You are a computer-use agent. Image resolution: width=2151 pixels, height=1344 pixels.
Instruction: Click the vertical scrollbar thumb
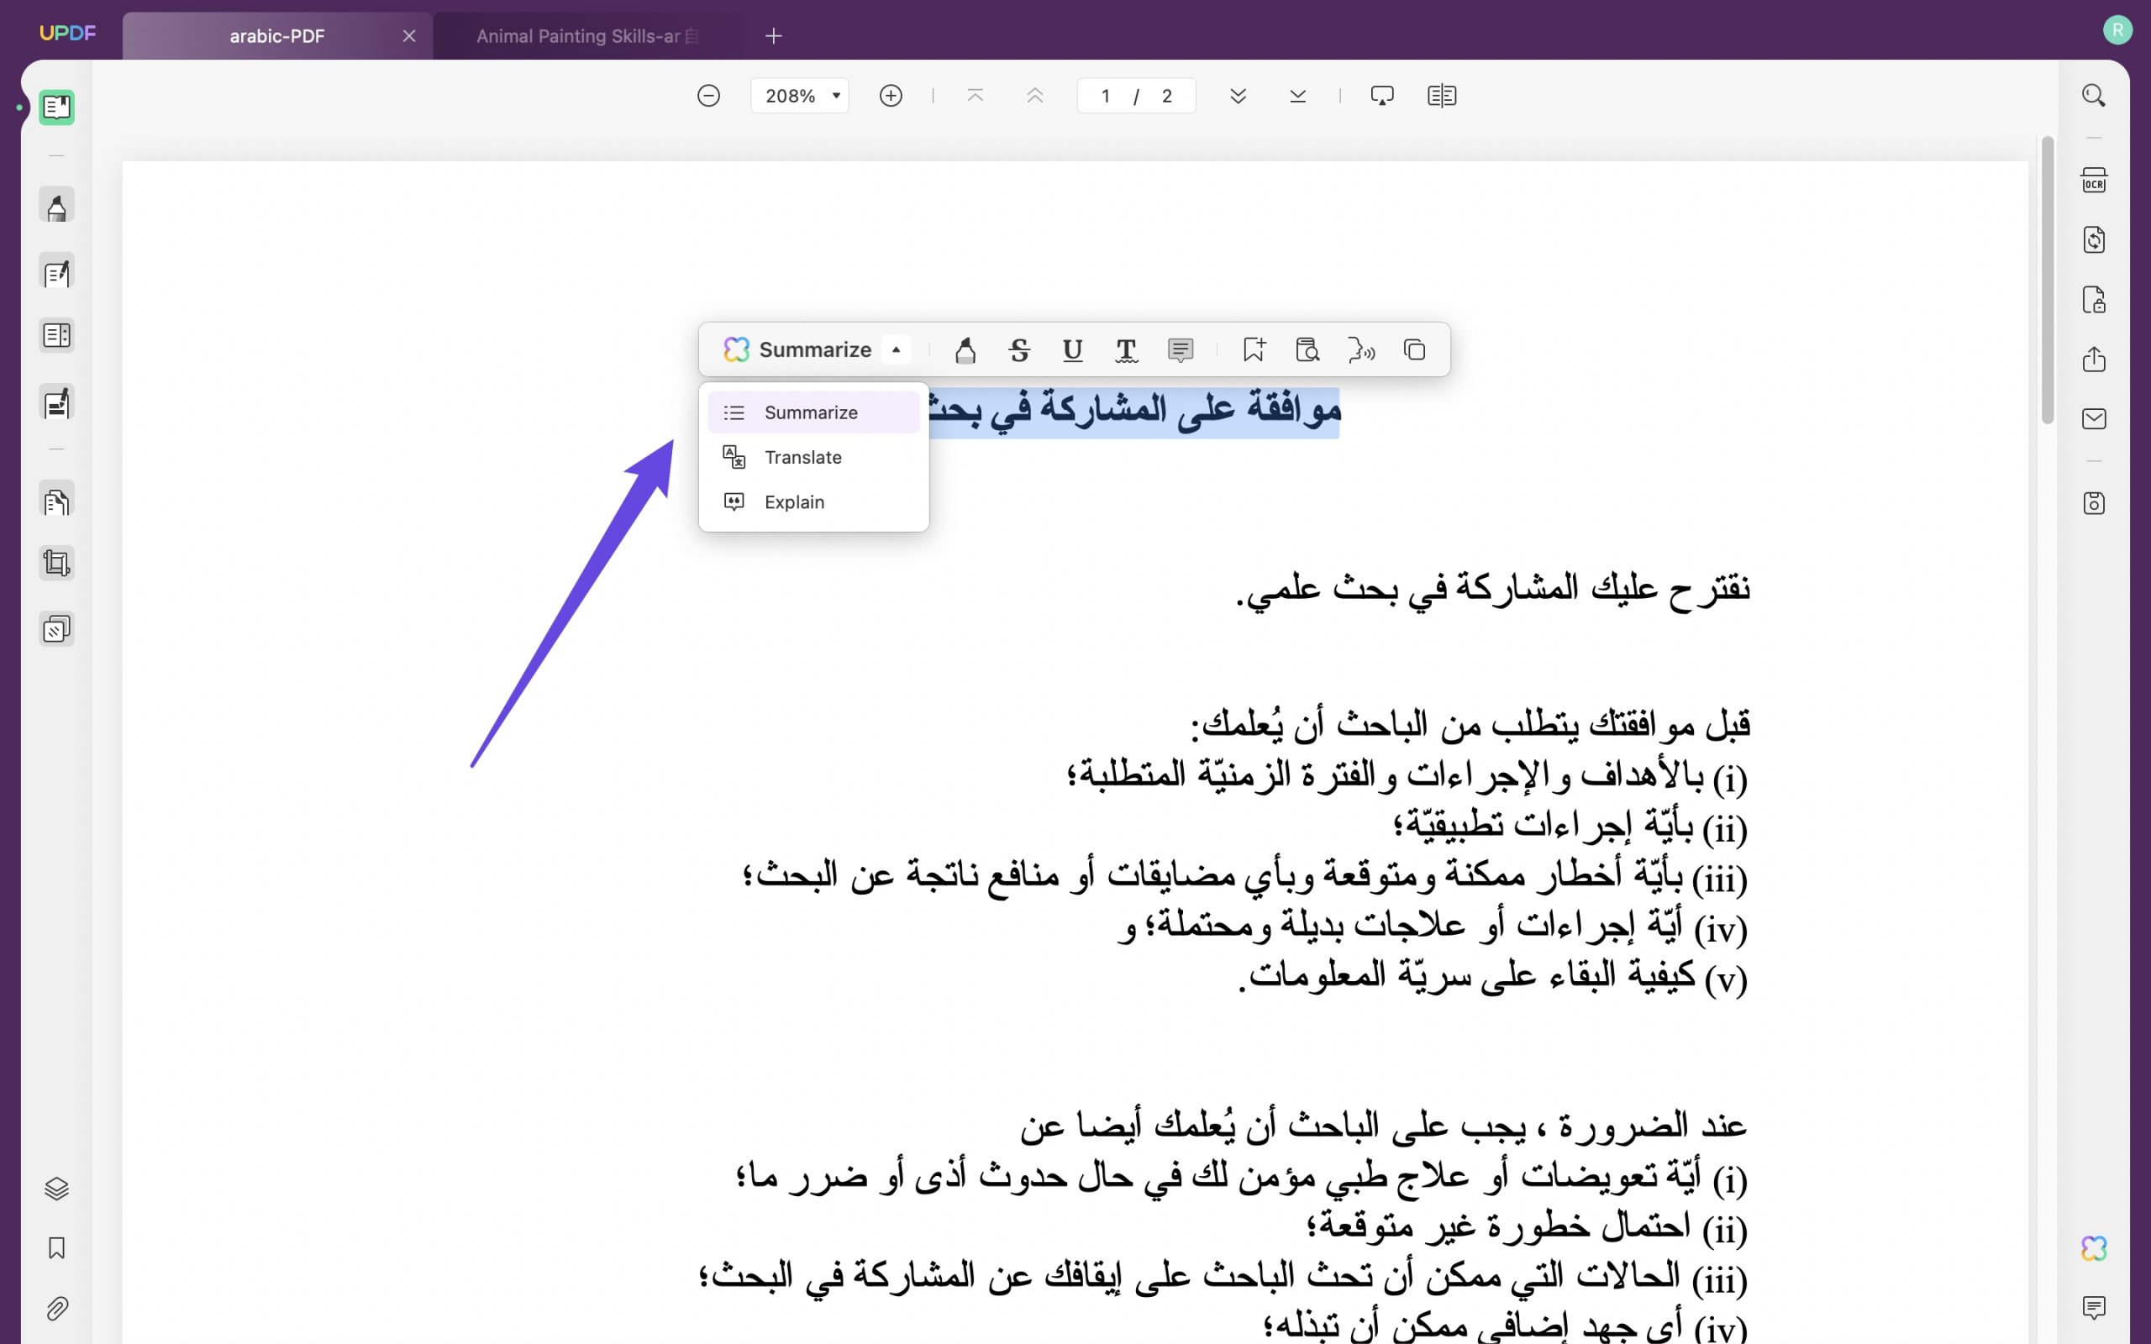pos(2048,279)
